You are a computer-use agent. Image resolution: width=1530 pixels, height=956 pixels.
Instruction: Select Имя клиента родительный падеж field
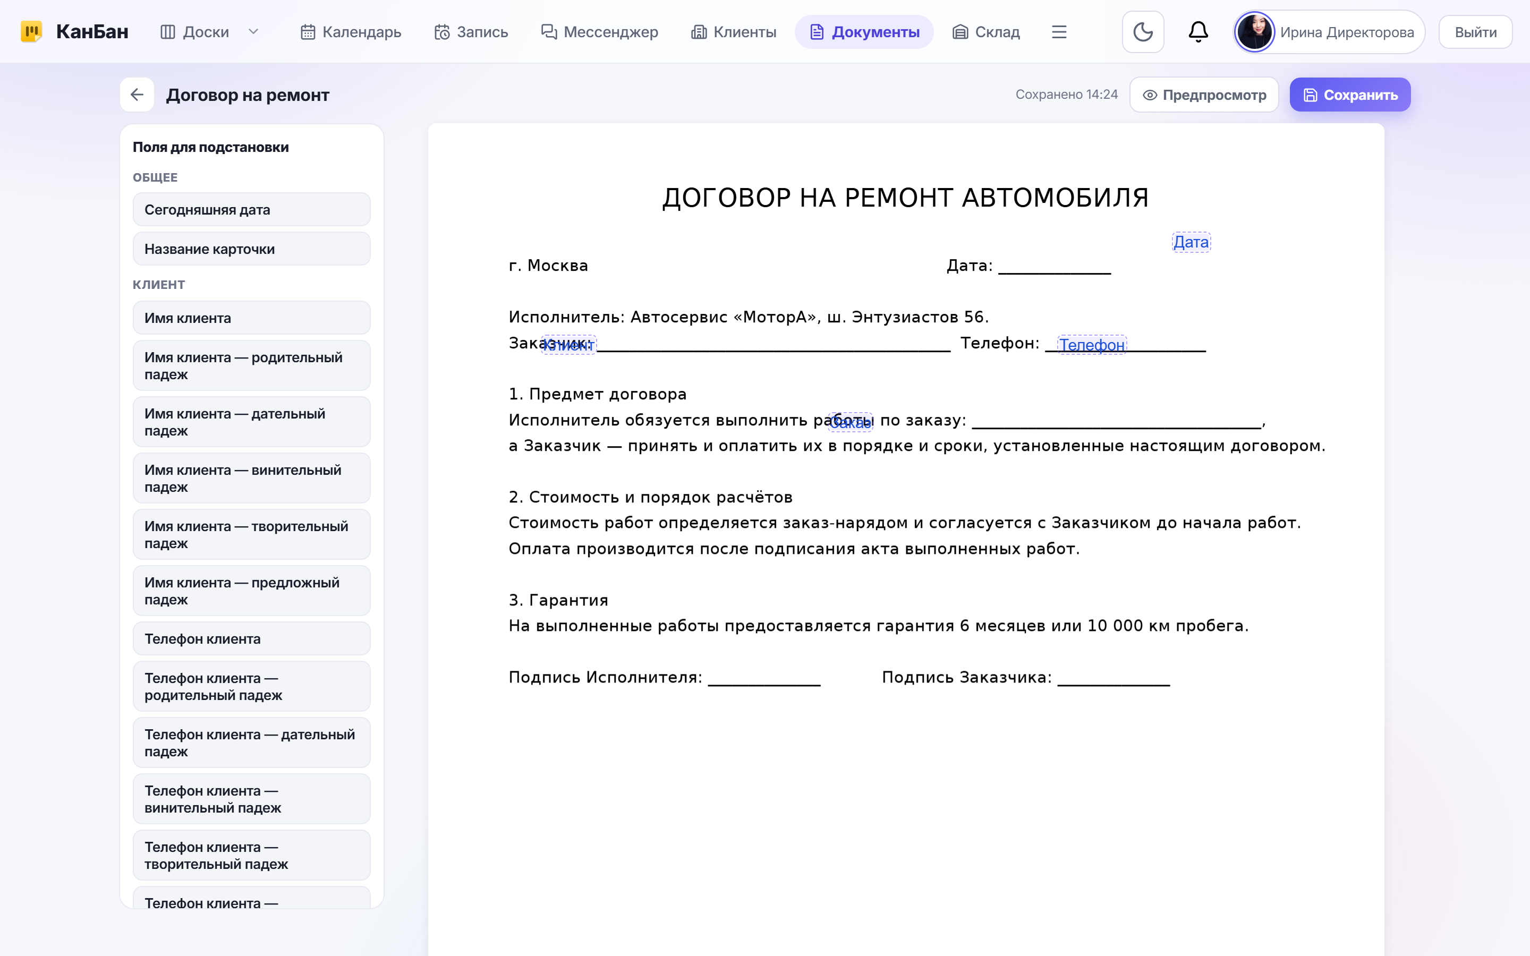coord(252,365)
